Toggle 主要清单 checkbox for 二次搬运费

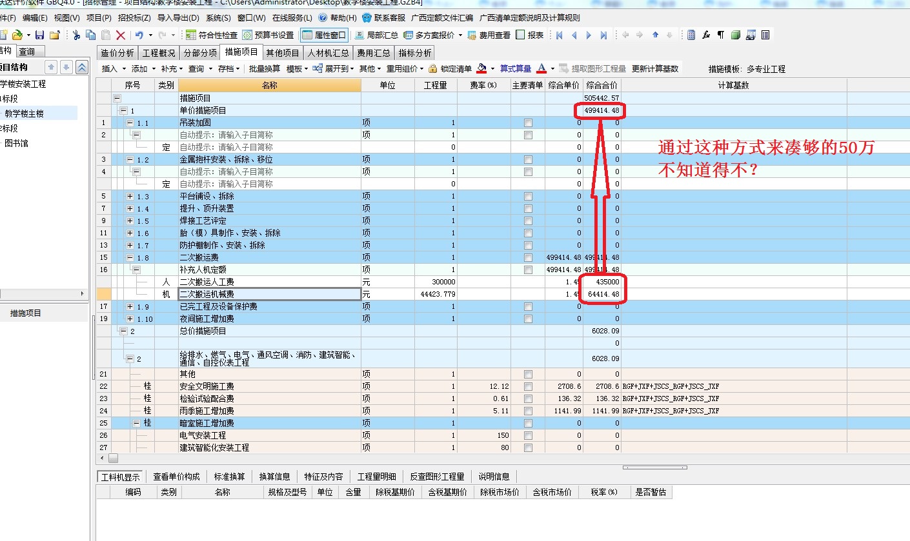tap(529, 257)
